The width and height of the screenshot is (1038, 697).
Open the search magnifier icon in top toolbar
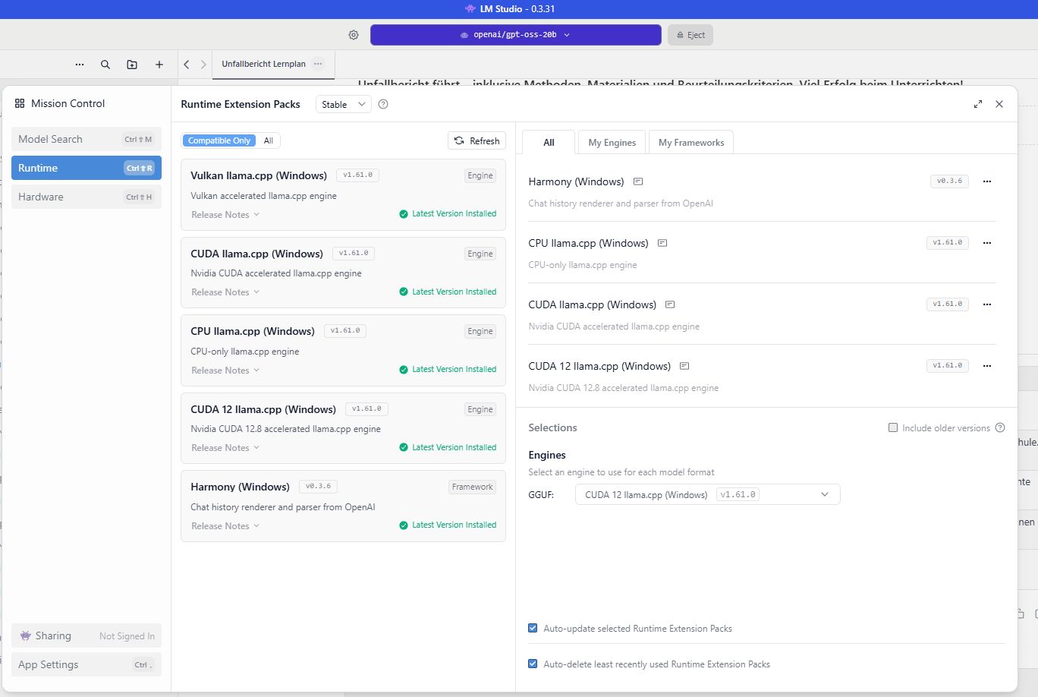click(x=105, y=65)
